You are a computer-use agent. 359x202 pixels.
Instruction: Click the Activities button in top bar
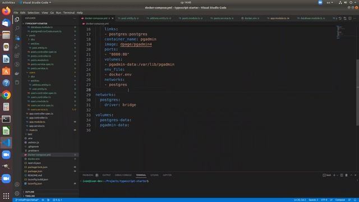coord(8,2)
